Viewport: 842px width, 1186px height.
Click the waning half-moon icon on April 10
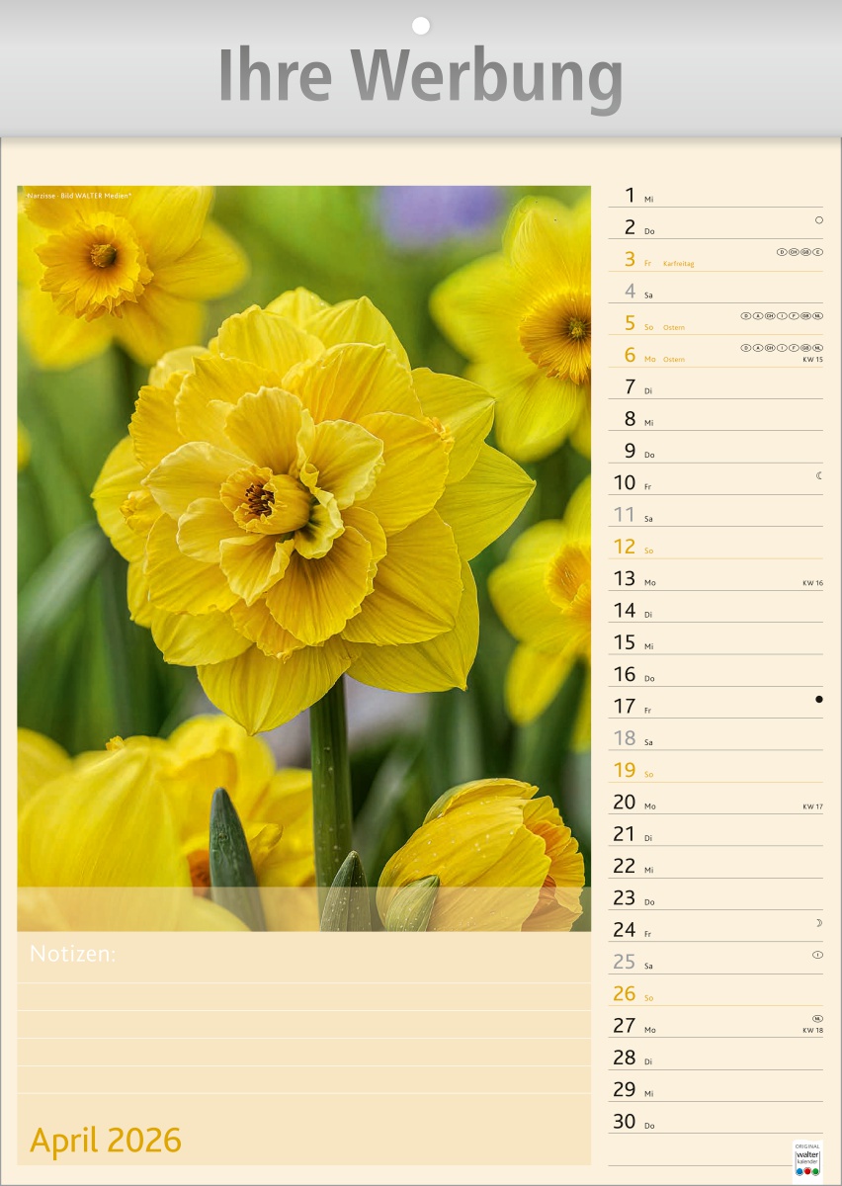pyautogui.click(x=818, y=475)
